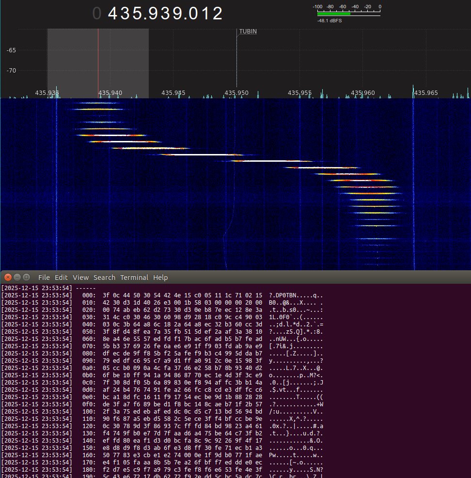This screenshot has height=478, width=471.
Task: Click the 435.945 frequency axis label
Action: point(173,93)
